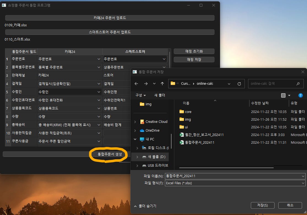The height and width of the screenshot is (215, 307).
Task: Select OneDrive in navigation pane
Action: point(150,131)
